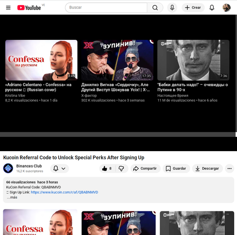This screenshot has width=237, height=235.
Task: Open Binances Club channel avatar
Action: tap(8, 168)
